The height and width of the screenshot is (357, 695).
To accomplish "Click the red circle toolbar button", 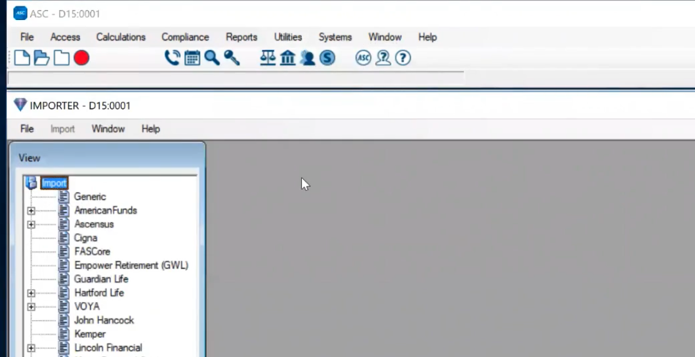I will point(81,58).
